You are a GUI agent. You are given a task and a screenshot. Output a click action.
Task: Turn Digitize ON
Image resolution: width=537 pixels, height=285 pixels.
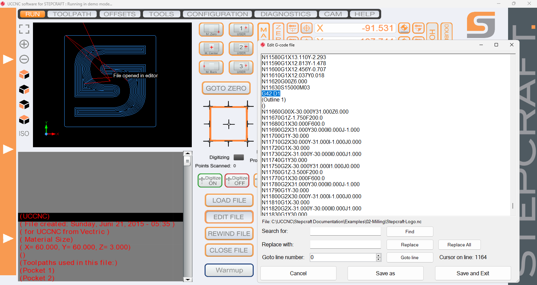(210, 180)
